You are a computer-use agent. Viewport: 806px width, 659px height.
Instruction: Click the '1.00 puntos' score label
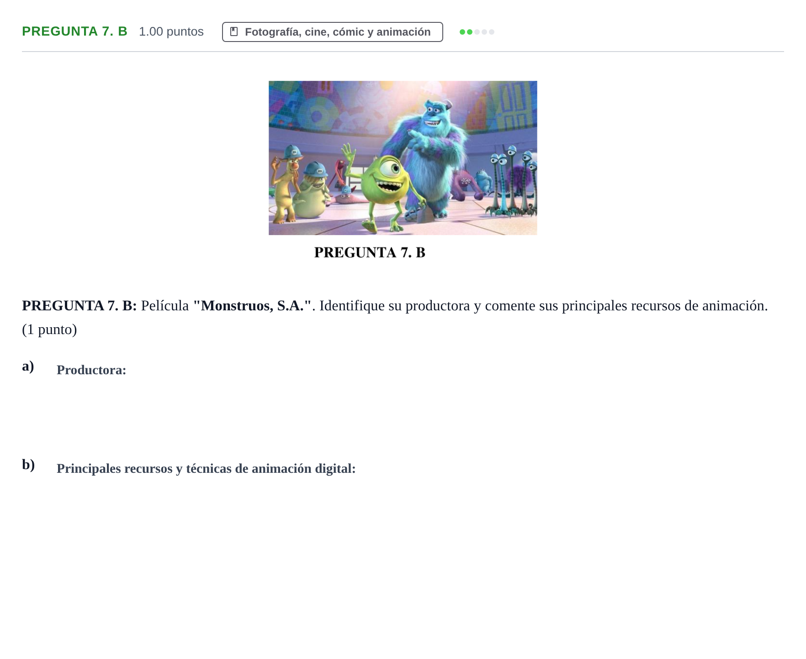171,31
